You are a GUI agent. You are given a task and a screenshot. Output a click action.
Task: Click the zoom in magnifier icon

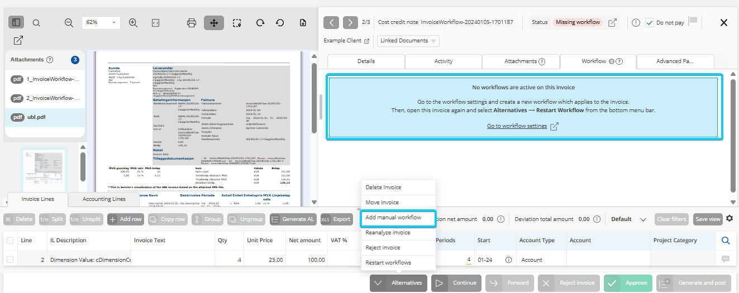133,23
